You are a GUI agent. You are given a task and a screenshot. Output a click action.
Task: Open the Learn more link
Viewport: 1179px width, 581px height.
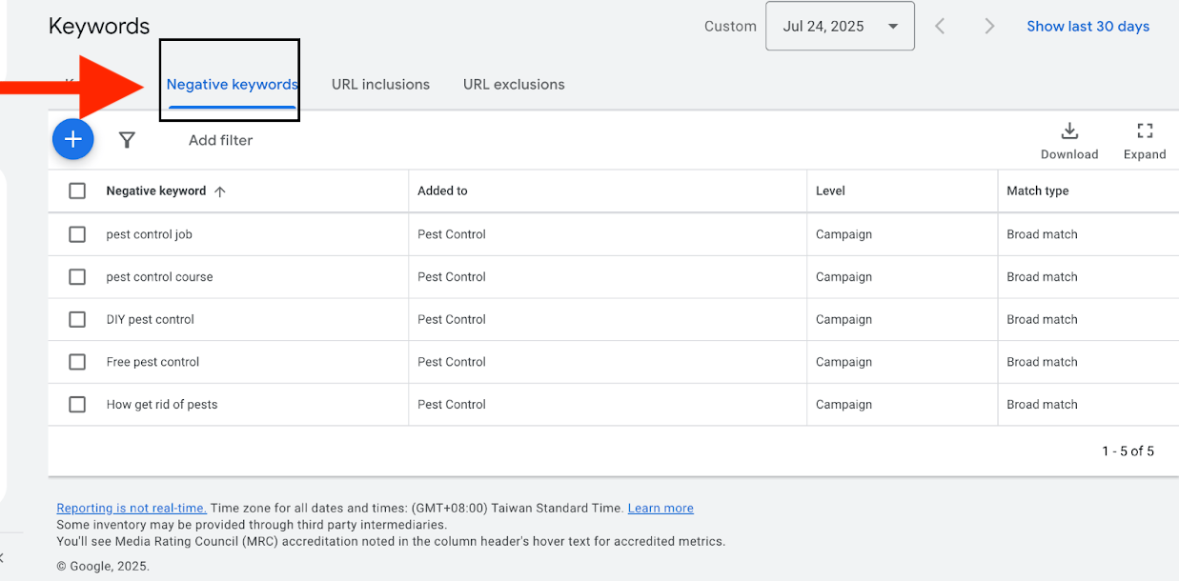(661, 509)
